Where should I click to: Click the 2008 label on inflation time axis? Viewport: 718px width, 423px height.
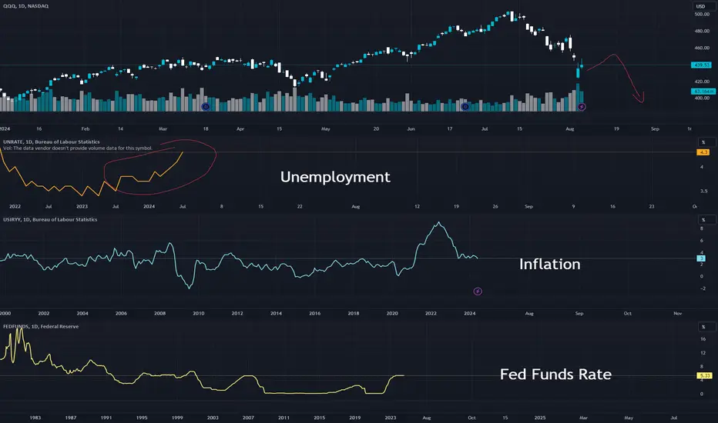(x=159, y=314)
